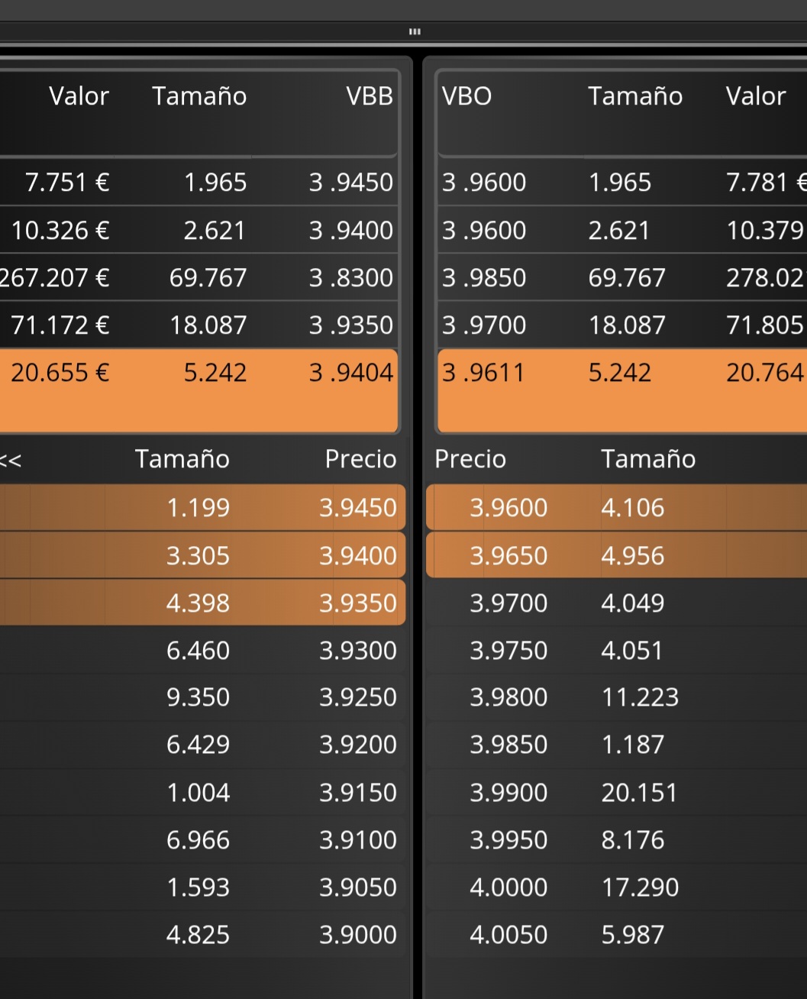Screen dimensions: 807x999
Task: Click the Tamaño header beside VBB
Action: click(x=199, y=96)
